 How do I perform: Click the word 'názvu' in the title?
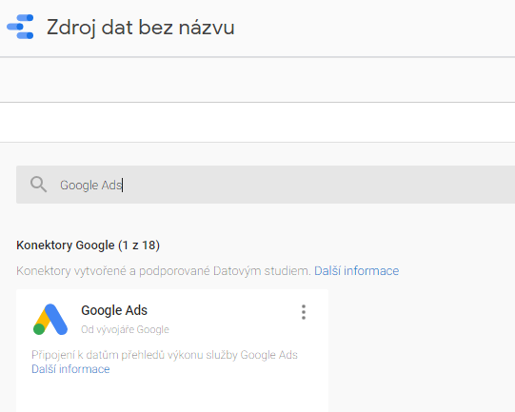(207, 28)
